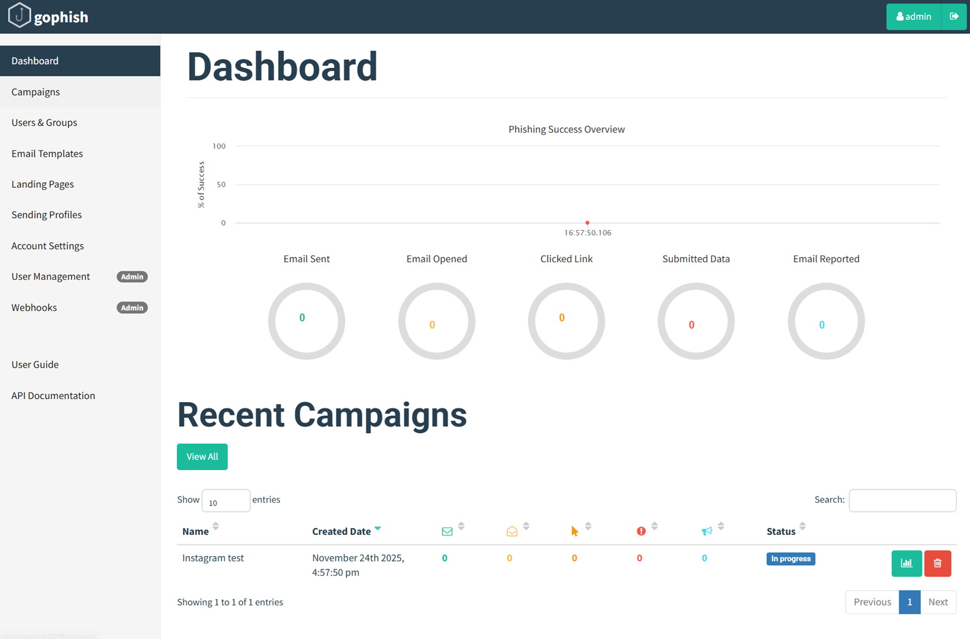This screenshot has width=970, height=639.
Task: Go to Email Templates page
Action: click(x=47, y=154)
